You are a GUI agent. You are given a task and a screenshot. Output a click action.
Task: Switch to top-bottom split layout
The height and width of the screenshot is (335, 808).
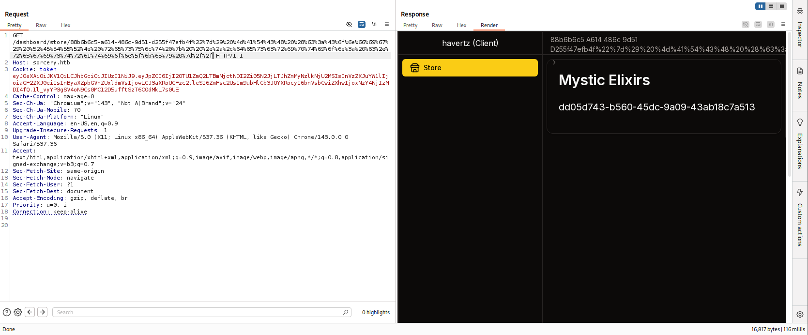coord(771,6)
